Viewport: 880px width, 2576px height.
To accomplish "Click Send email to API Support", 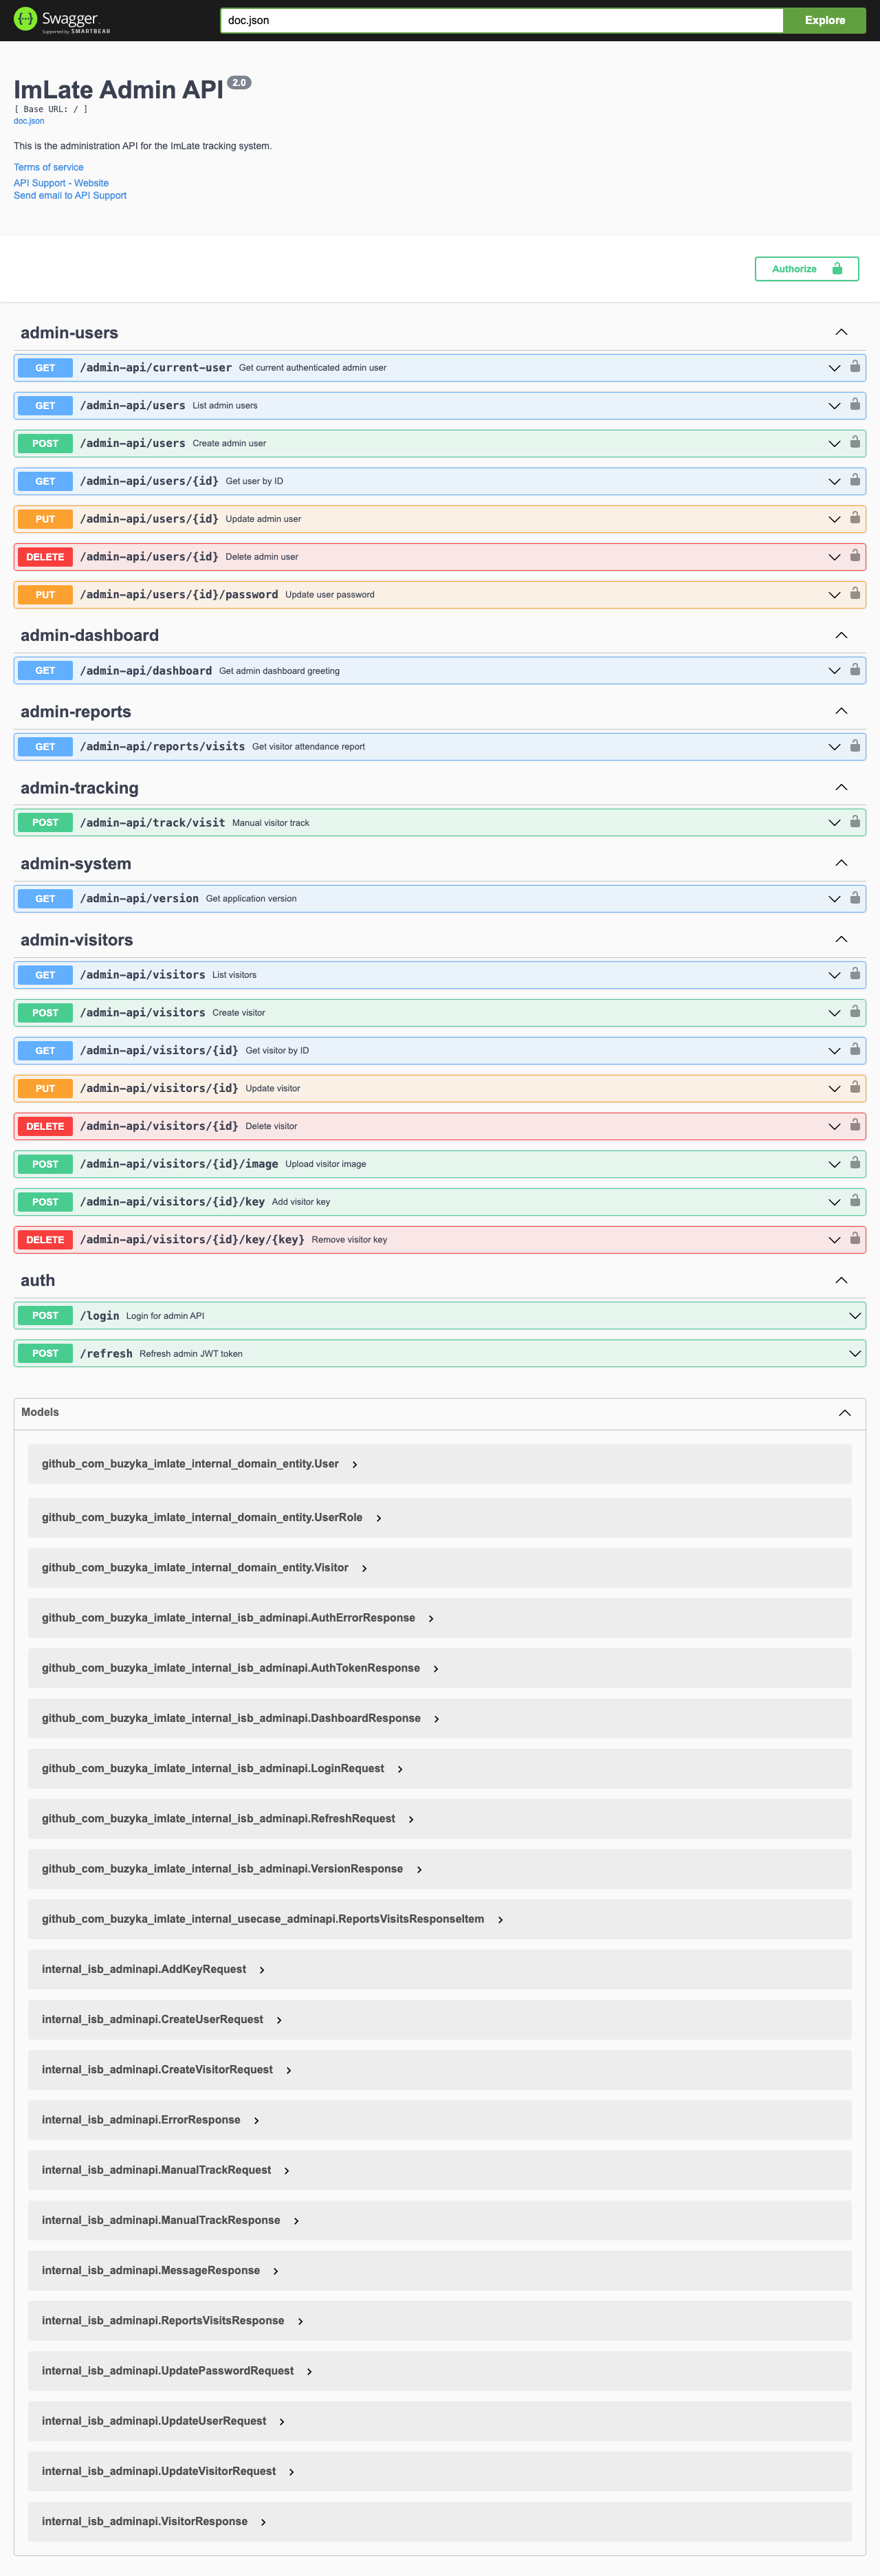I will [x=70, y=195].
